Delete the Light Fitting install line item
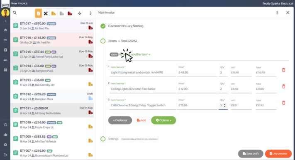This screenshot has width=295, height=160. click(283, 70)
